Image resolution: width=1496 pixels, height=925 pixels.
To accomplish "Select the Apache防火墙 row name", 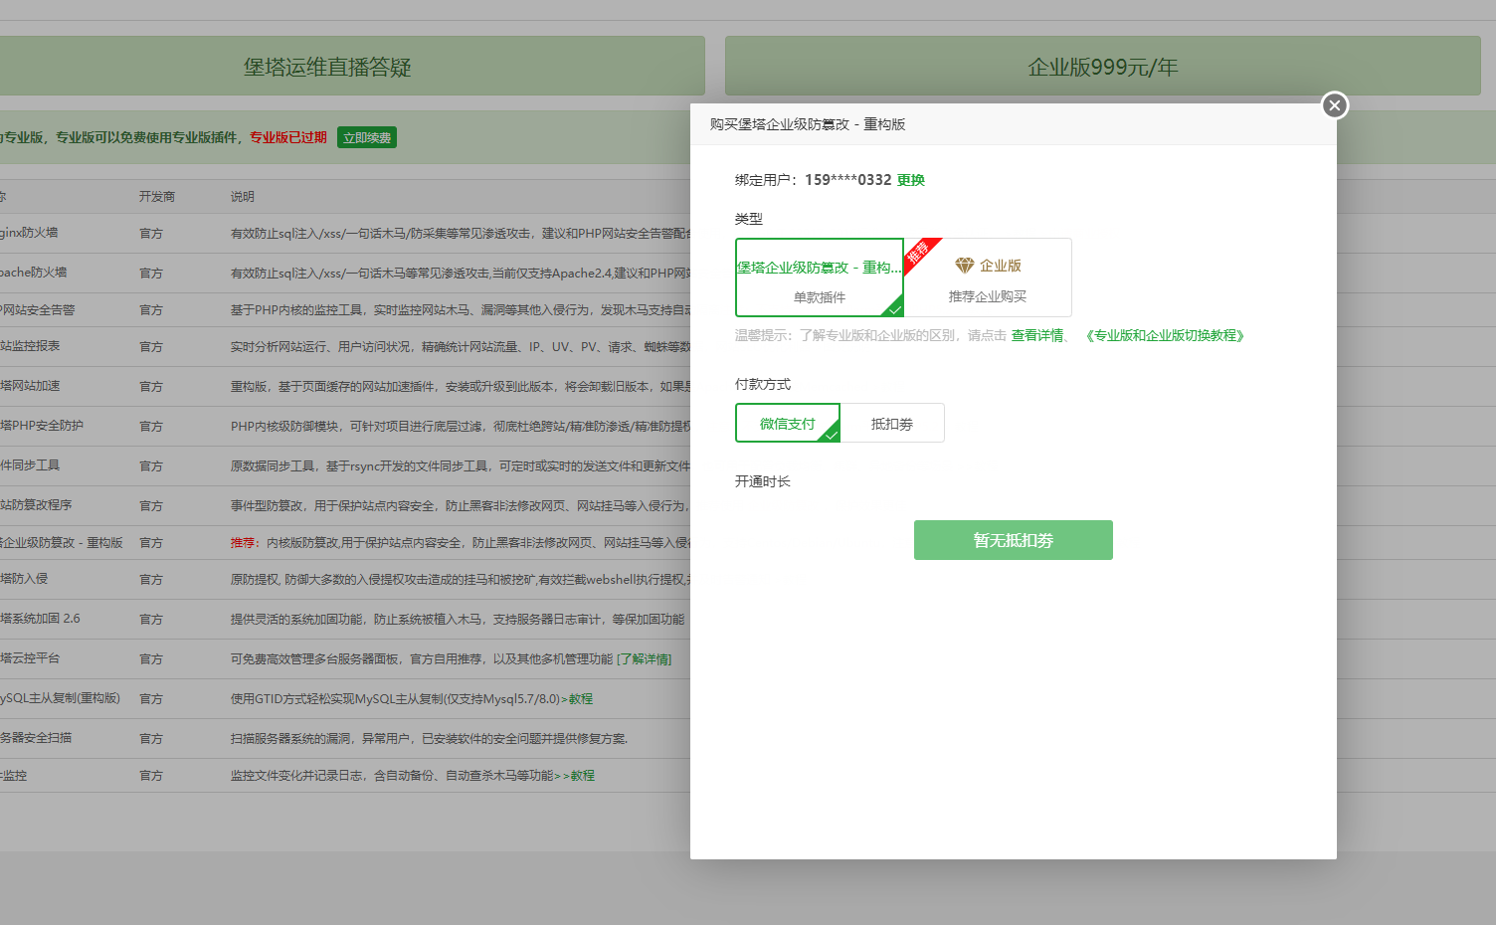I will pos(34,273).
